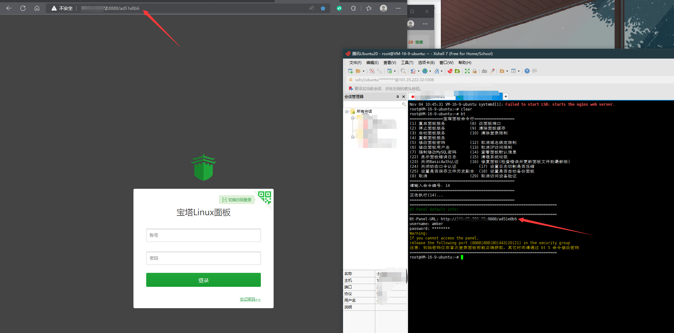
Task: Go back in the Edge browser
Action: tap(9, 8)
